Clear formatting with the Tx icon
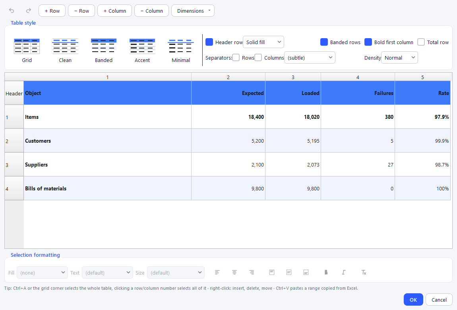Screen dimensions: 457x310 [364, 272]
